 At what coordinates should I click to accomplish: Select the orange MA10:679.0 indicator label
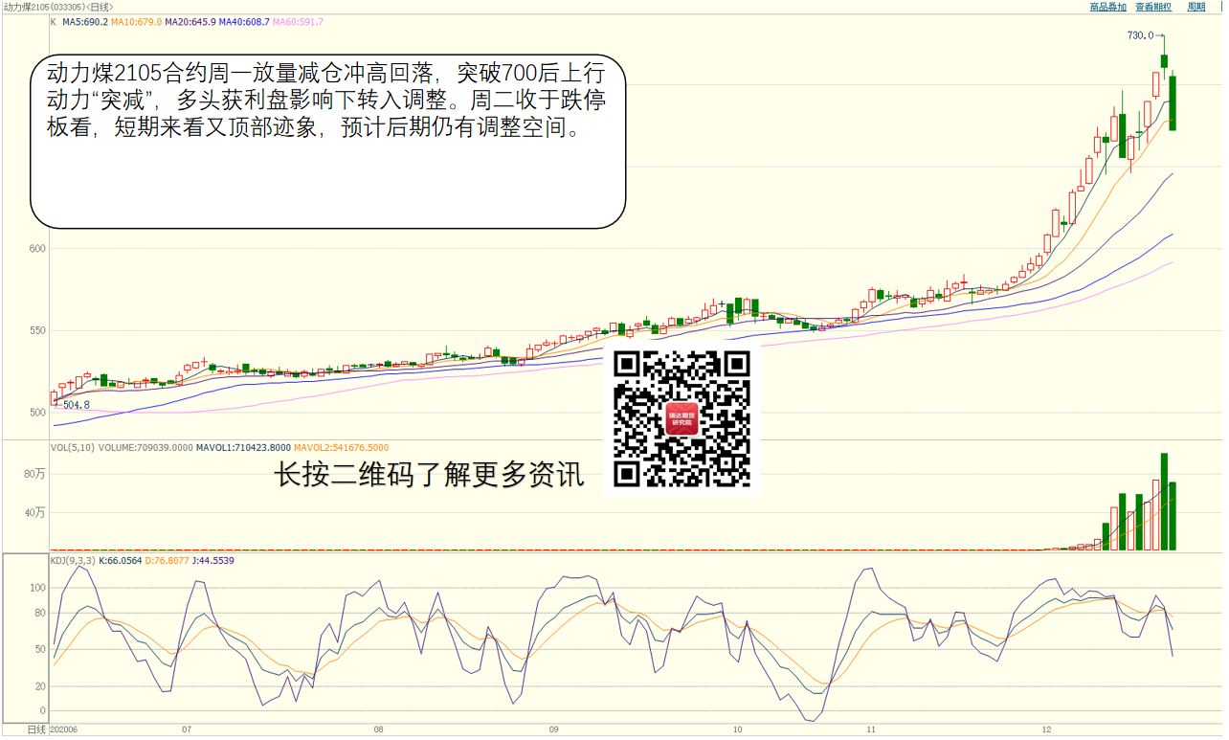pos(136,21)
